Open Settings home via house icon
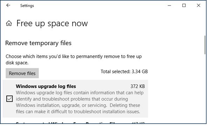209x126 pixels. (9, 23)
